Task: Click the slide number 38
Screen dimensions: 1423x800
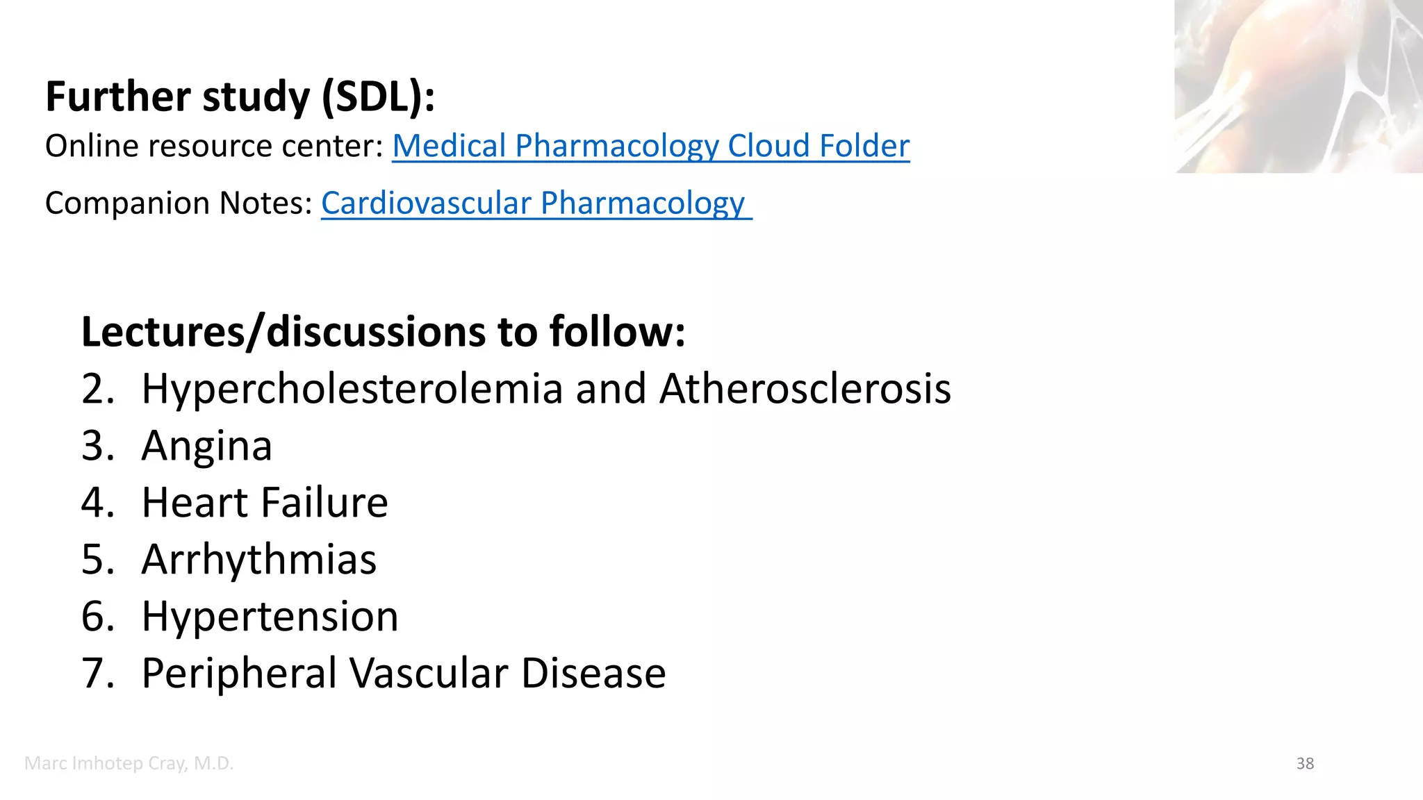Action: click(x=1305, y=764)
